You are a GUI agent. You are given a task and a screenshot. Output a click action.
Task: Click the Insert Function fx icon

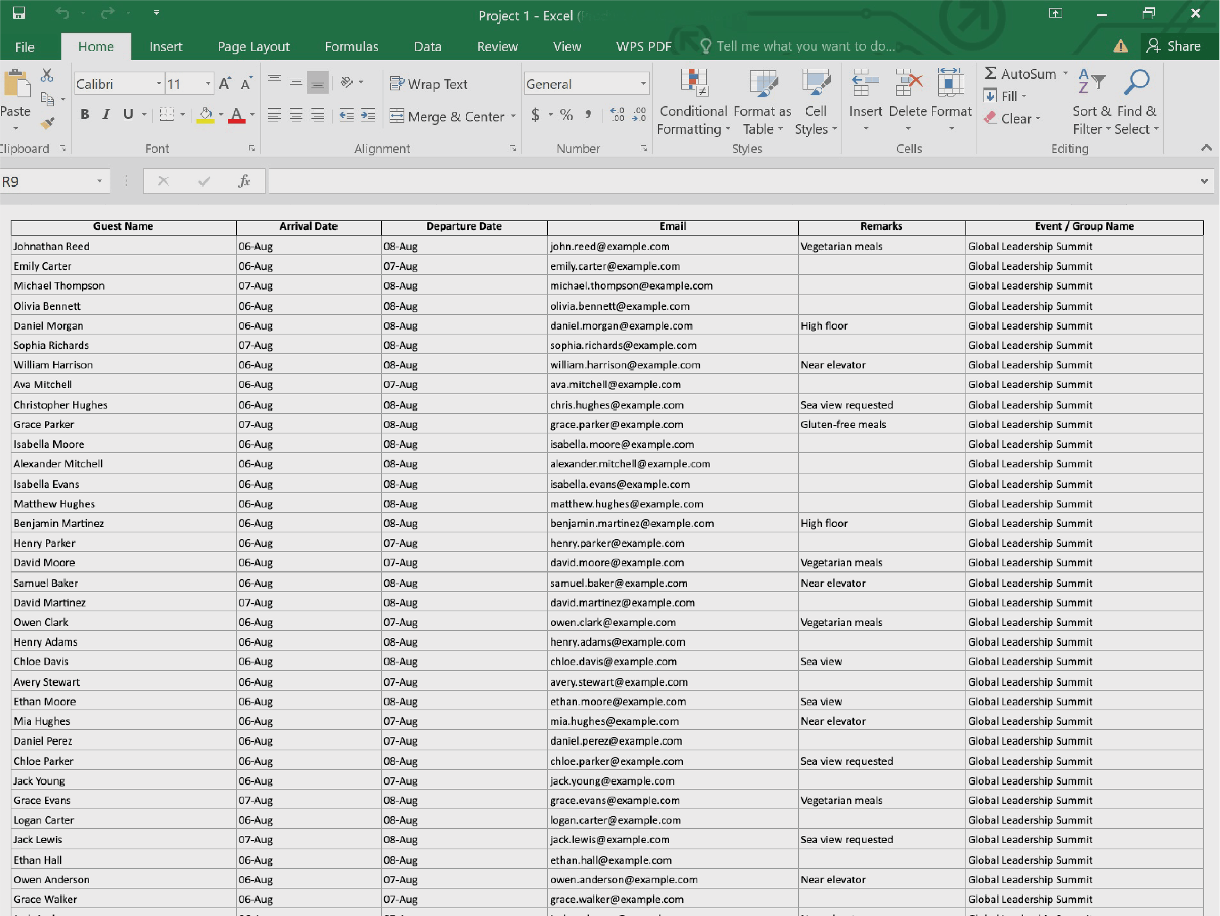pyautogui.click(x=244, y=181)
